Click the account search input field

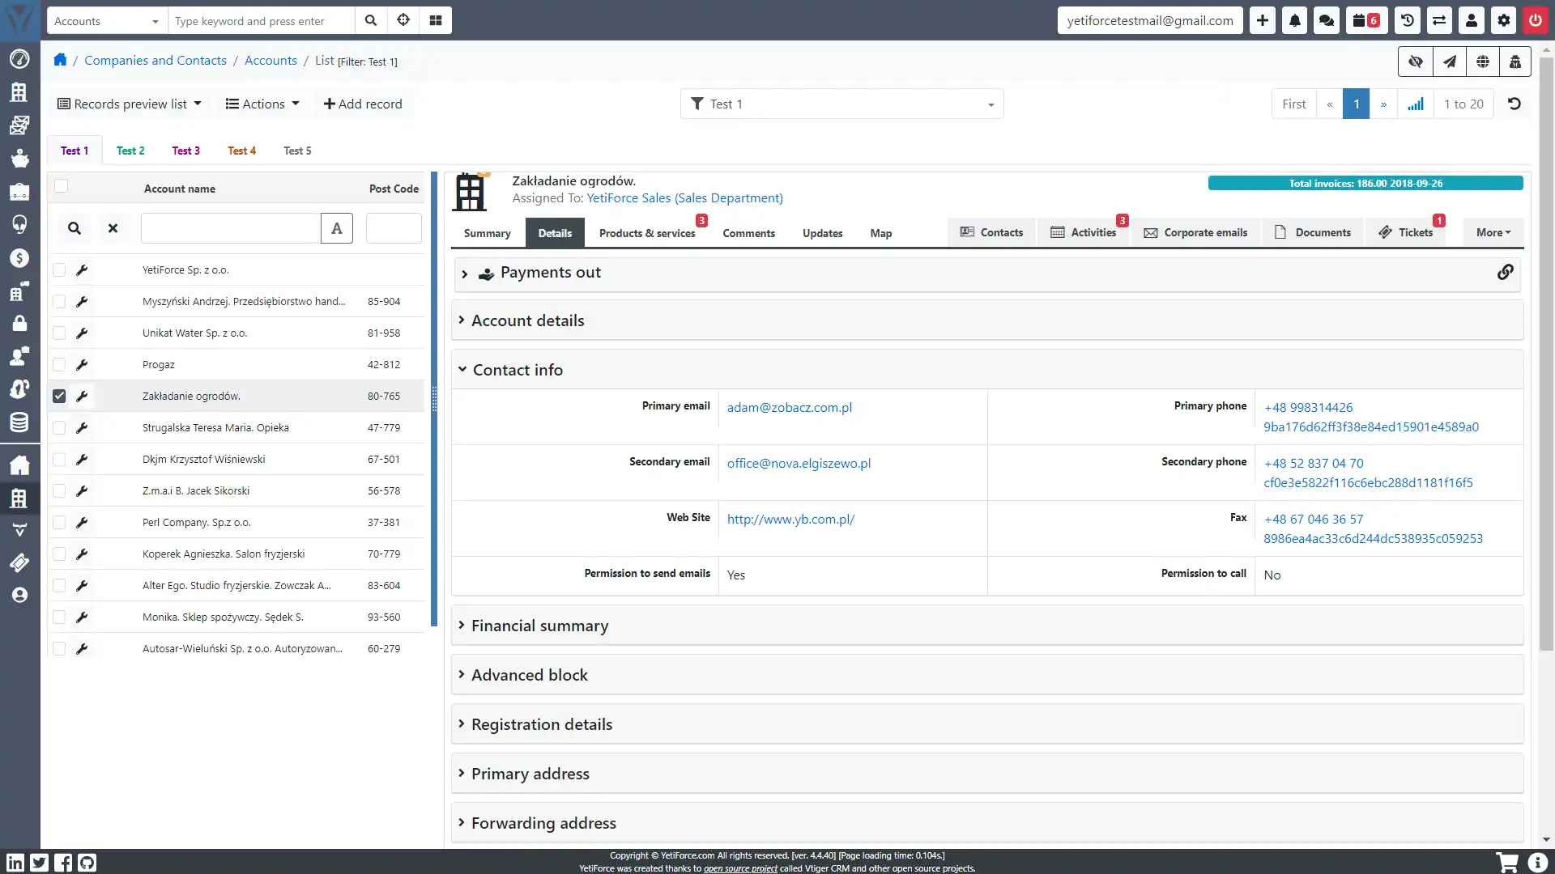[230, 227]
